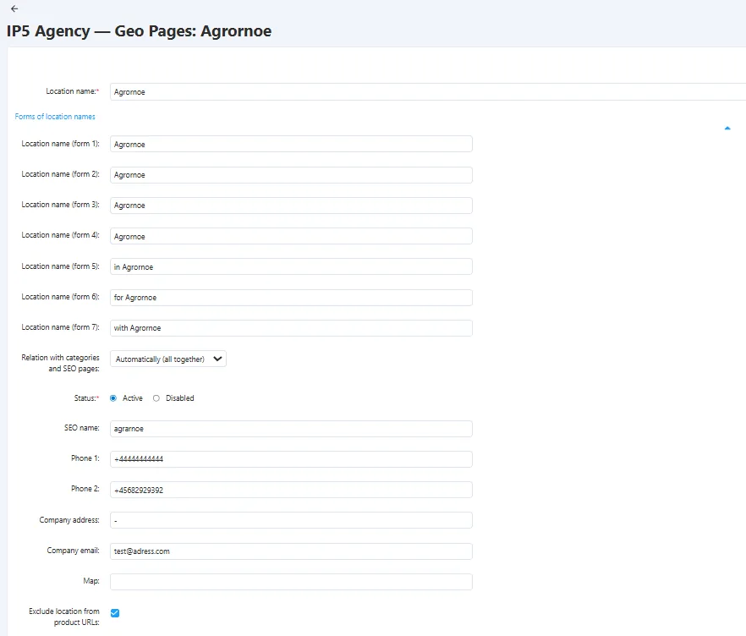746x636 pixels.
Task: Collapse the Forms of location names section
Action: [727, 128]
